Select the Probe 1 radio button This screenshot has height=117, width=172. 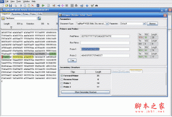(62, 83)
